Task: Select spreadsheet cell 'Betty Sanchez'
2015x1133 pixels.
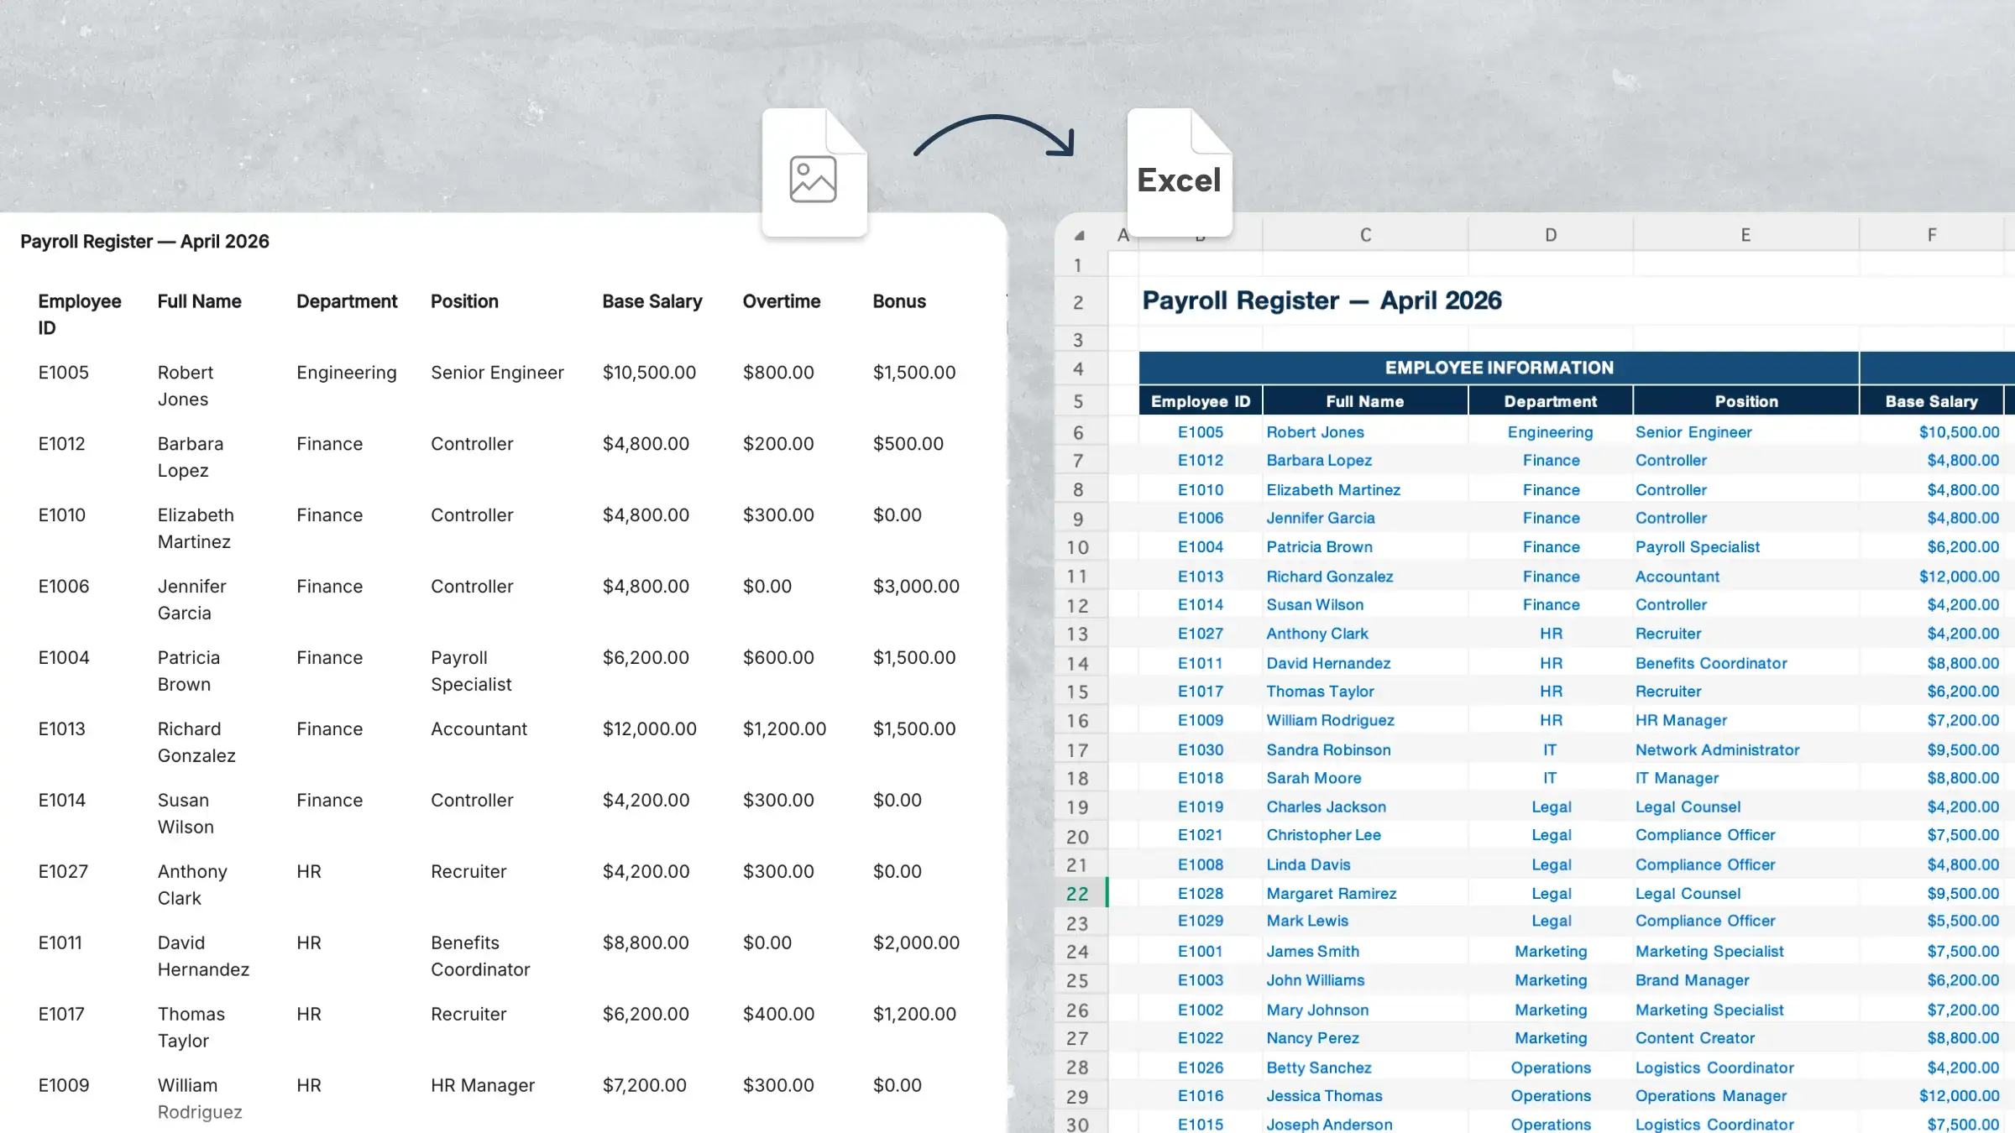Action: pos(1364,1068)
